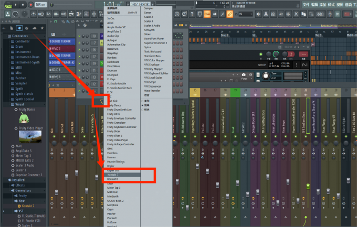Click the exclamation mark icon in Kontakt window
The image size is (357, 227).
point(296,65)
